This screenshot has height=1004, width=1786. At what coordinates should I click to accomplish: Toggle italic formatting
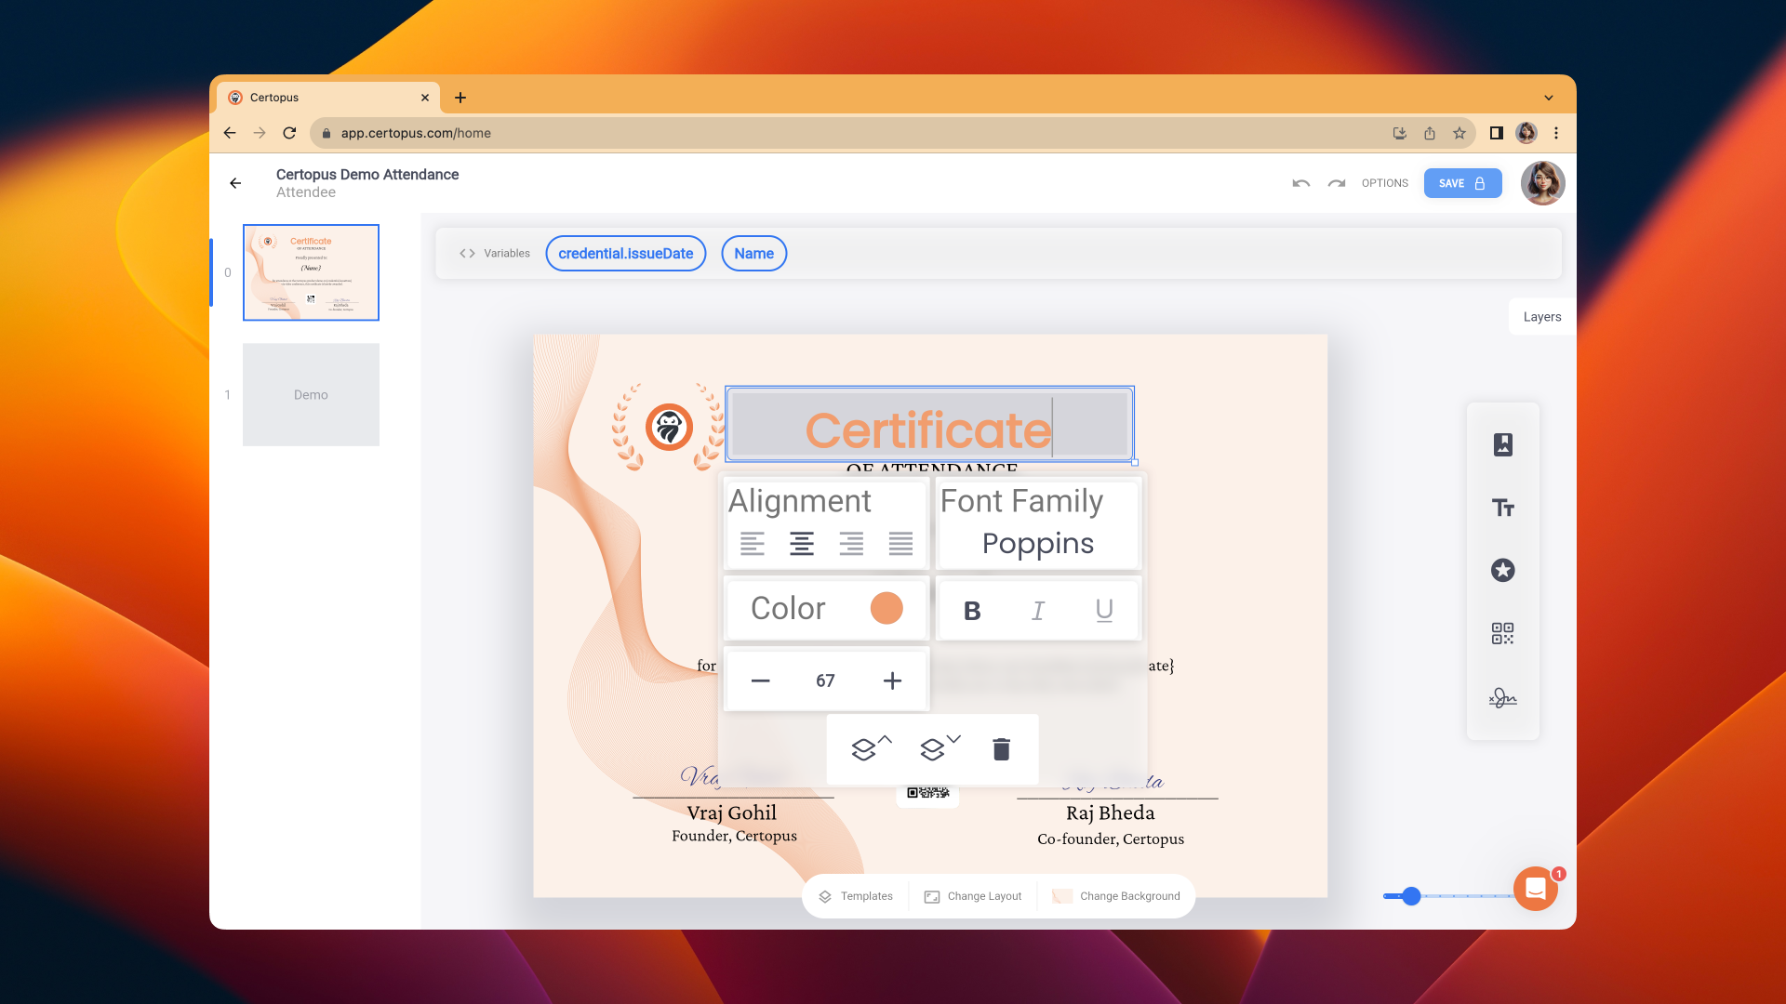point(1038,611)
